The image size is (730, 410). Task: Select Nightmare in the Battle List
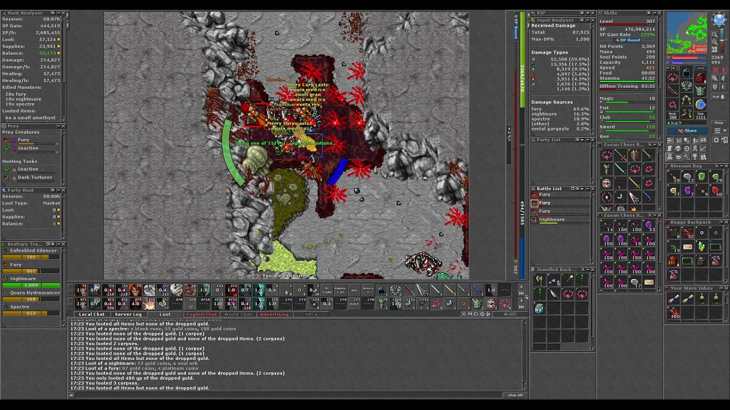560,220
